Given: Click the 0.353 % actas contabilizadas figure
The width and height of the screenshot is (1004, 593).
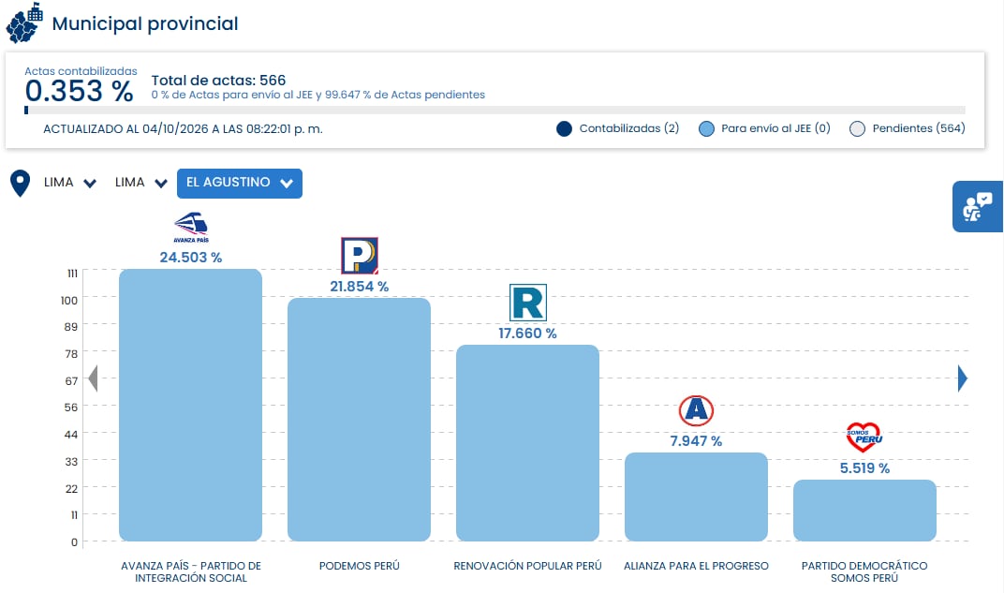Looking at the screenshot, I should click(80, 91).
